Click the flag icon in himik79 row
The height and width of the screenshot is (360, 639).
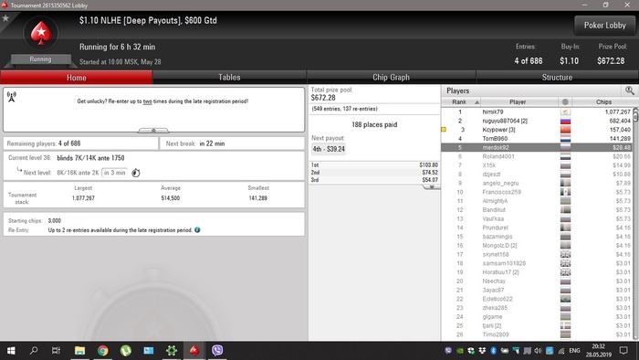[x=565, y=111]
